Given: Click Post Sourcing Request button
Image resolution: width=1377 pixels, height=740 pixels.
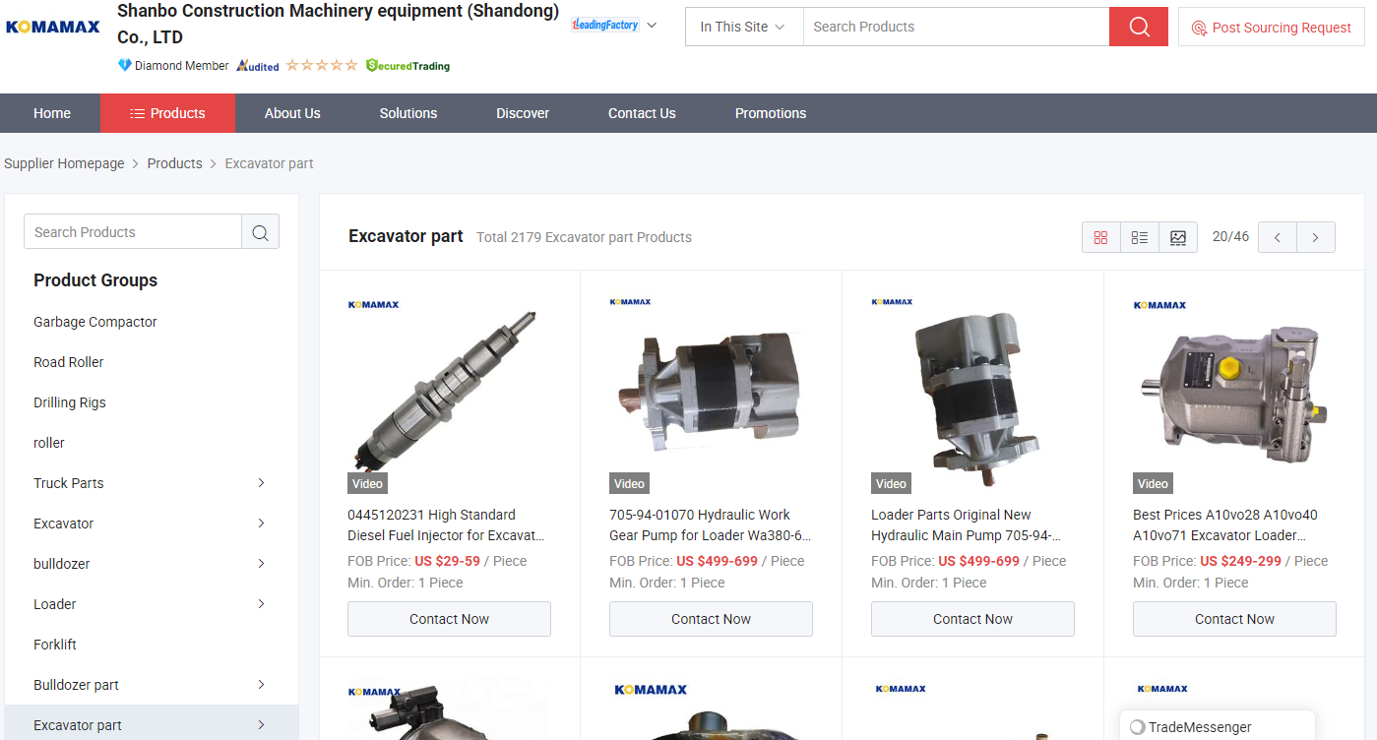Looking at the screenshot, I should tap(1272, 28).
